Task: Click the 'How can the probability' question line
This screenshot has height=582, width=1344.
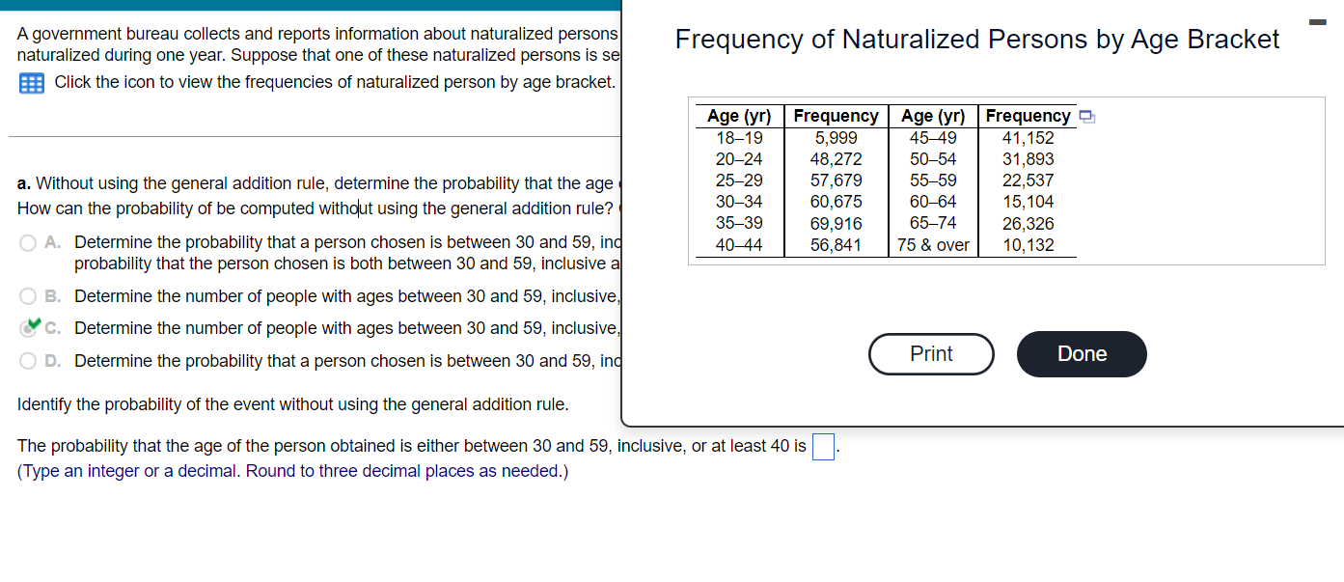Action: (315, 208)
